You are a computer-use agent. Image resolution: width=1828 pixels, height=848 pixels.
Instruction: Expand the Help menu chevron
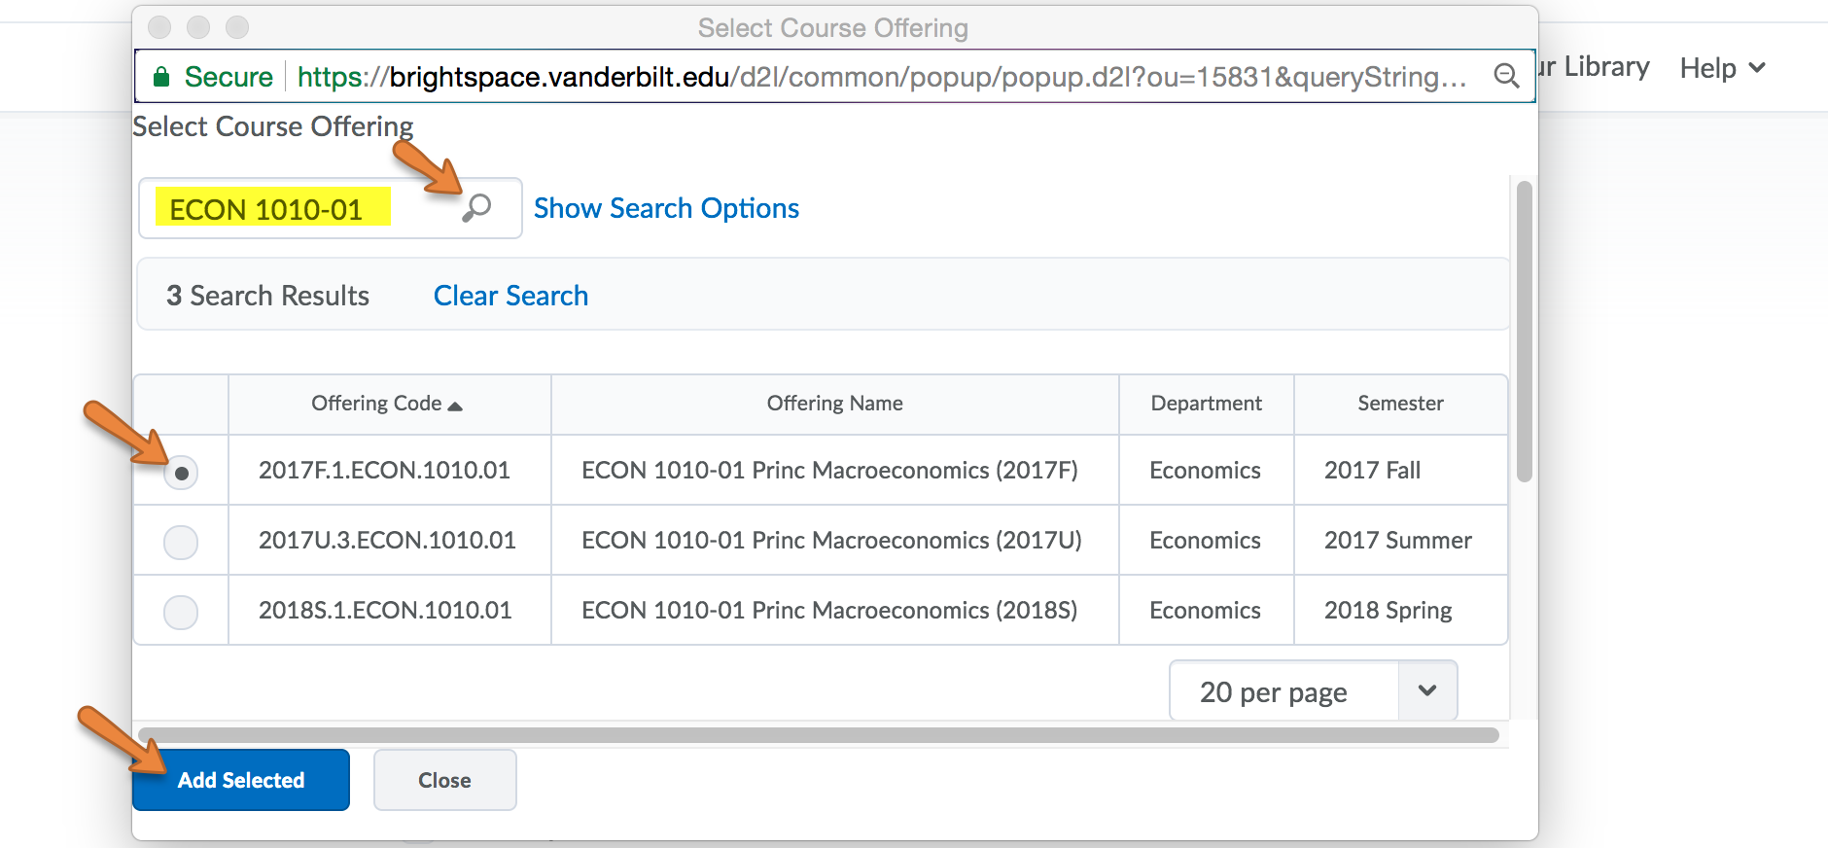coord(1757,68)
